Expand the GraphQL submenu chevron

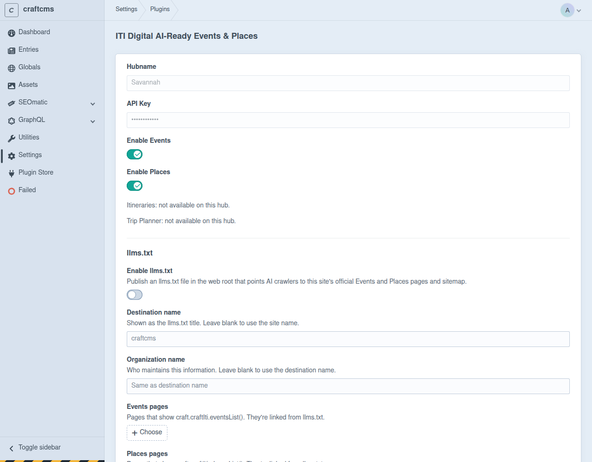pyautogui.click(x=93, y=122)
